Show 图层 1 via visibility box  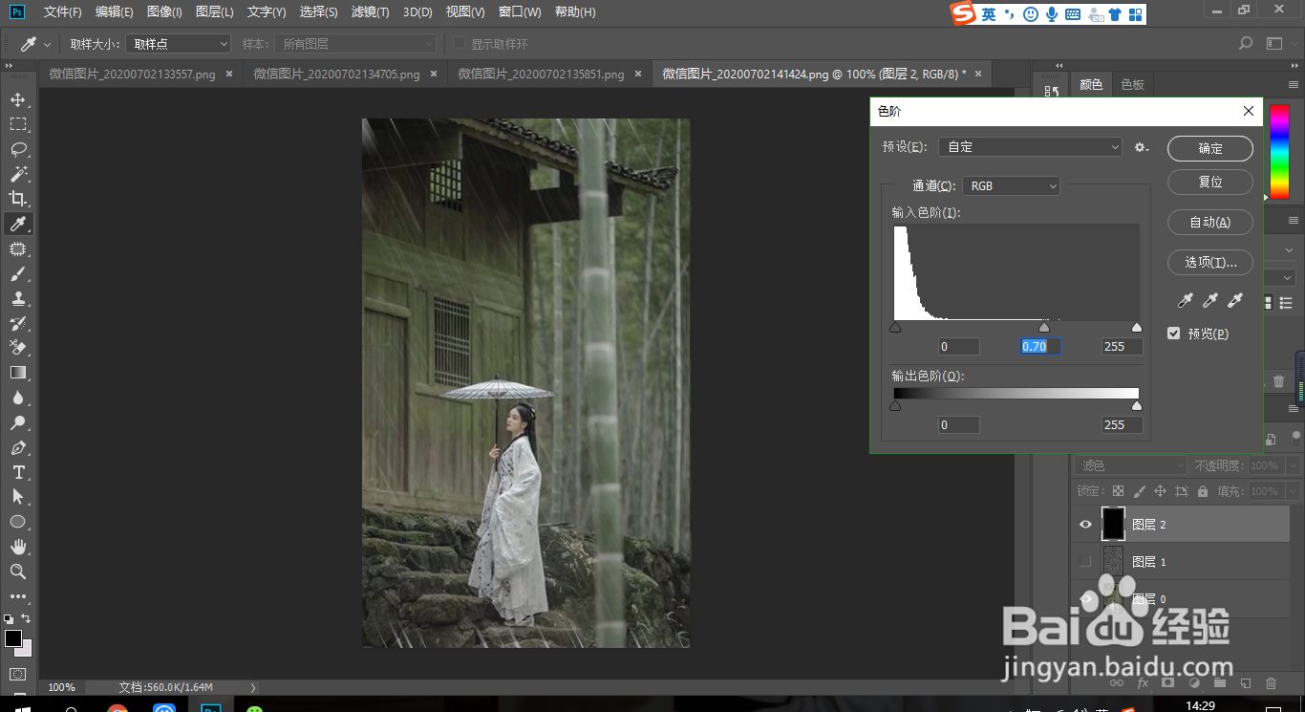tap(1085, 562)
